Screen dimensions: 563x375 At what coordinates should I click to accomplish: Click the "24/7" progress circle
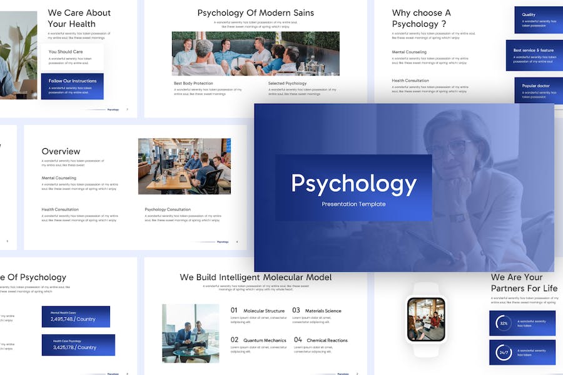click(504, 352)
